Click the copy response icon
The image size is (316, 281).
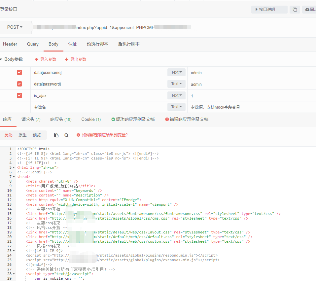tap(56, 135)
